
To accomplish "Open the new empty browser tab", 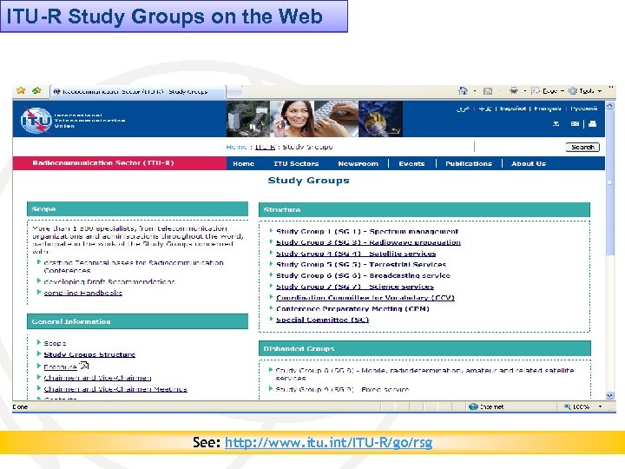I will click(x=234, y=92).
